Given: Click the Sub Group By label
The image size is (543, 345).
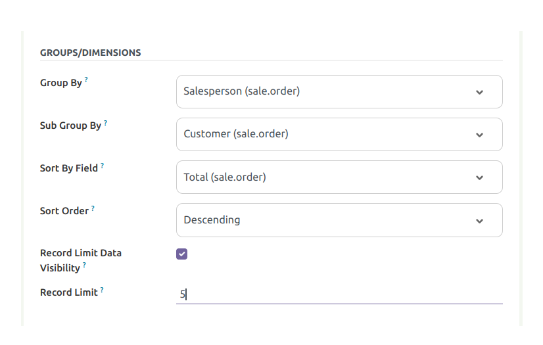Looking at the screenshot, I should (70, 126).
